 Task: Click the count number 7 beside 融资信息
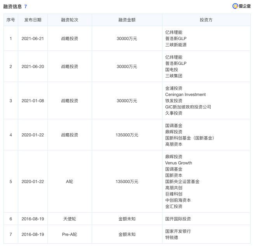point(26,7)
